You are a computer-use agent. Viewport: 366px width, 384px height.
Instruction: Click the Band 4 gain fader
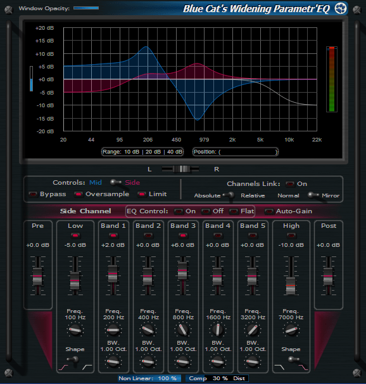pyautogui.click(x=217, y=275)
